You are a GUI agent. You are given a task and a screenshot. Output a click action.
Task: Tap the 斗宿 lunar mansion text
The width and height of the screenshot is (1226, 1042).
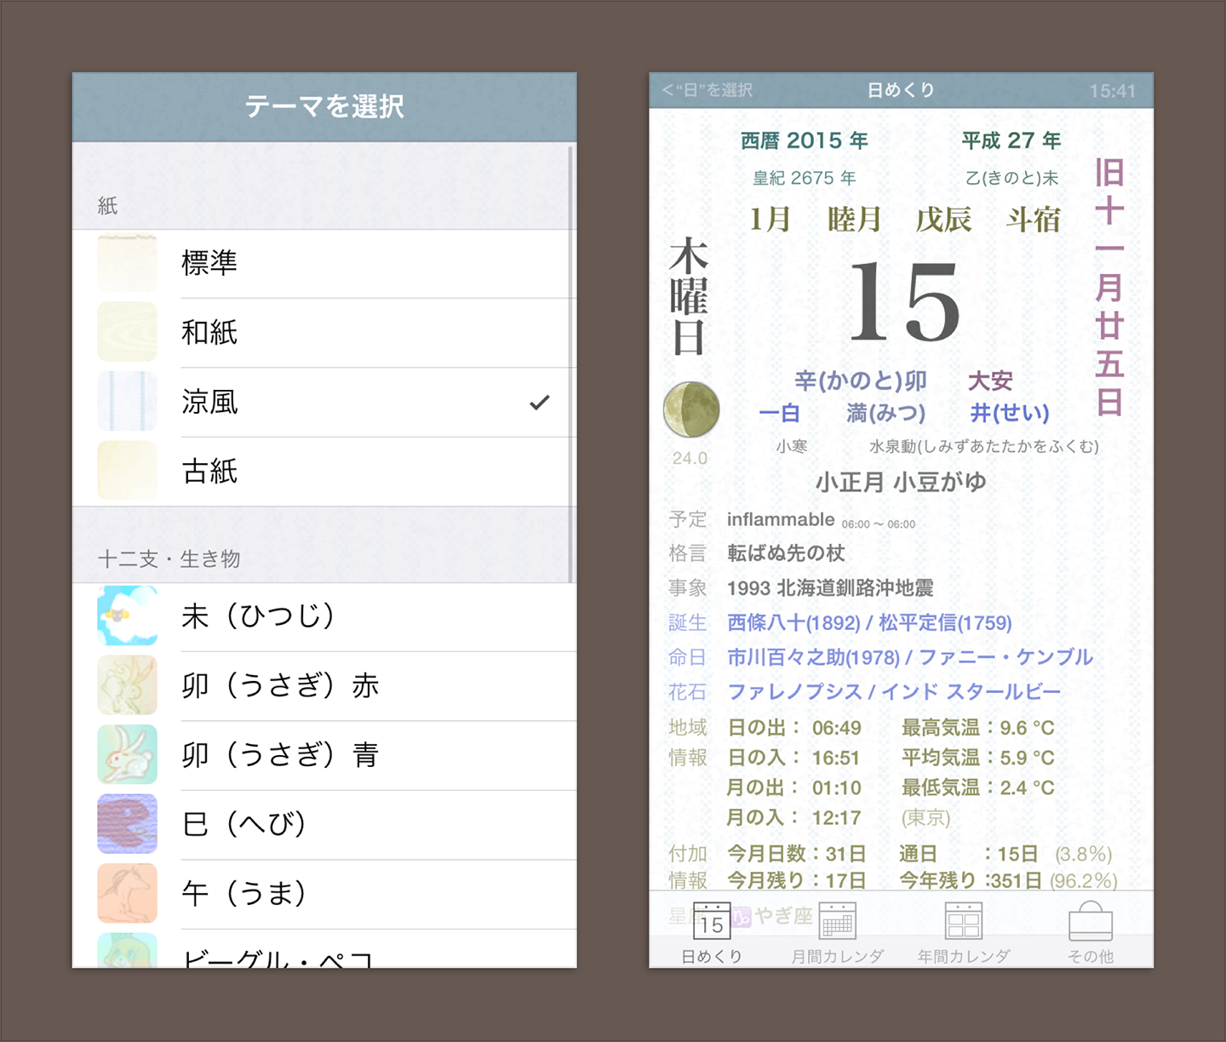[x=1034, y=219]
